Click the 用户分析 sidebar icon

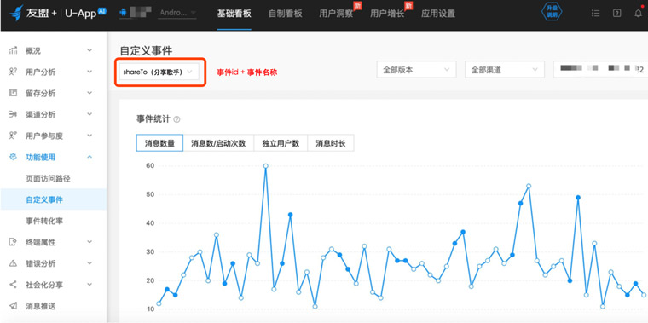pos(14,72)
